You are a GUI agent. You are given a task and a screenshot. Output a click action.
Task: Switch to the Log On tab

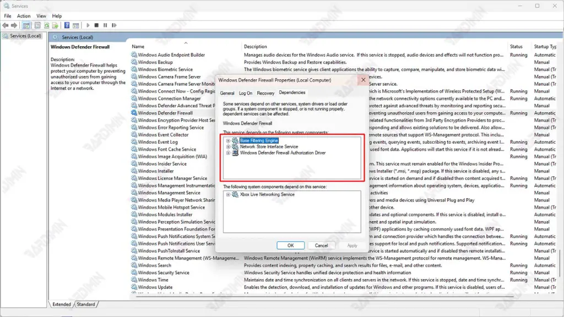246,93
